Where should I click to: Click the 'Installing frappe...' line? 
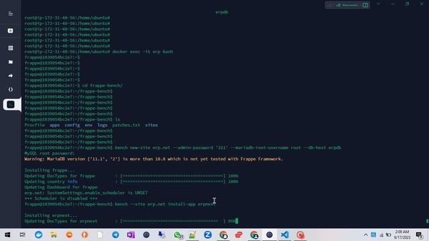(49, 170)
